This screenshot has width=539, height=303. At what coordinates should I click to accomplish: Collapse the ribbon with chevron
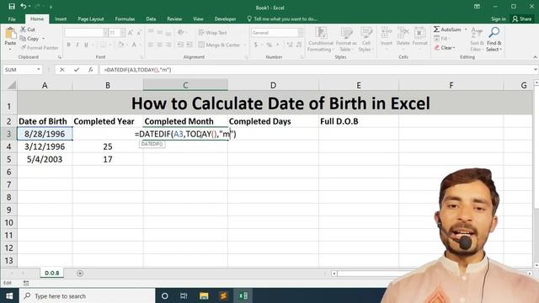click(x=535, y=57)
